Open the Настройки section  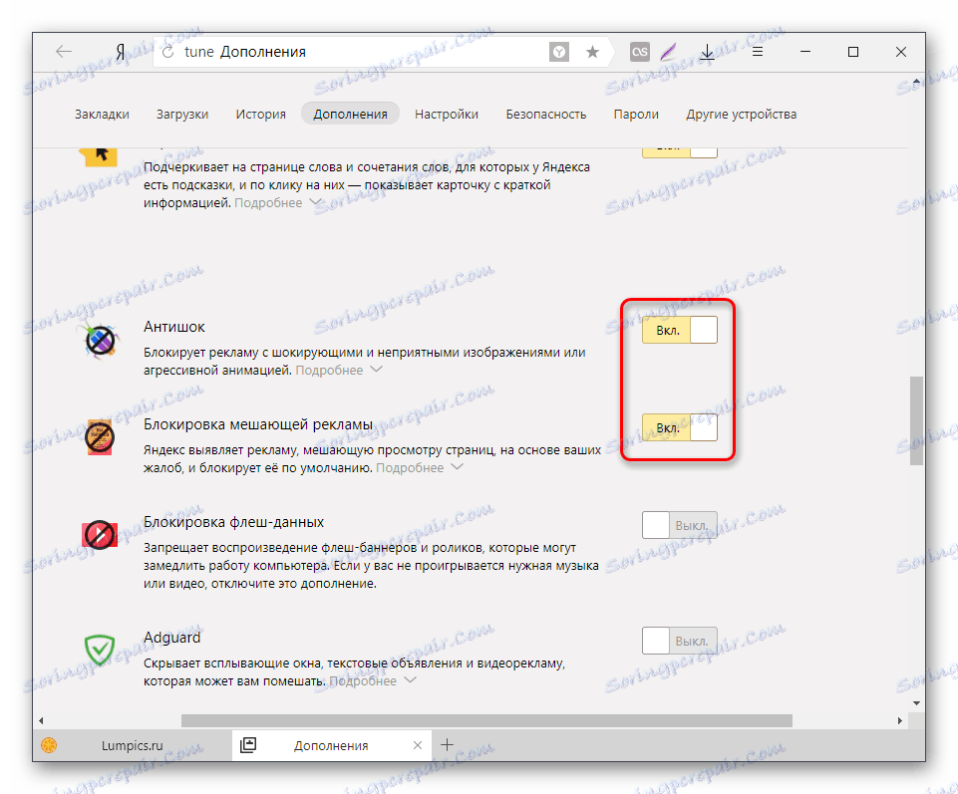[x=447, y=115]
